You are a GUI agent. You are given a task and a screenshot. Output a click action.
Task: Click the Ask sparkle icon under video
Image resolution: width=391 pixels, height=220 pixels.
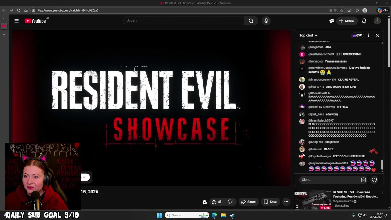pos(205,202)
